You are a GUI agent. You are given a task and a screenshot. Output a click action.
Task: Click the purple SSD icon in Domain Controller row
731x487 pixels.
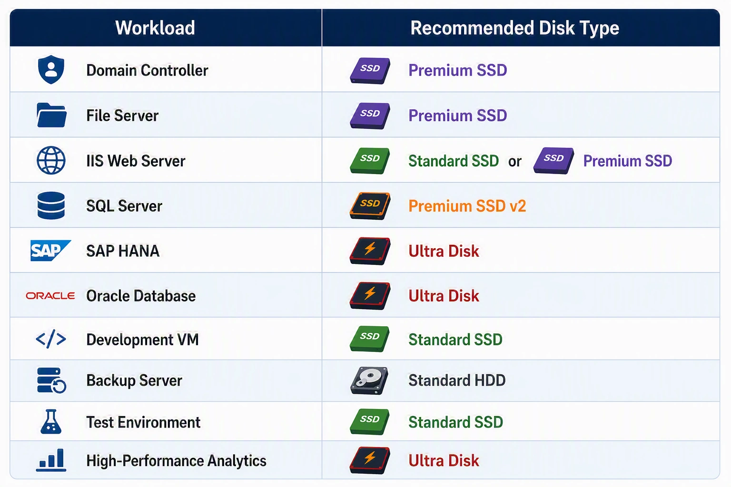click(x=370, y=70)
